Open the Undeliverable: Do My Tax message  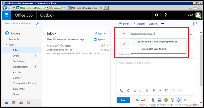[x=78, y=49]
